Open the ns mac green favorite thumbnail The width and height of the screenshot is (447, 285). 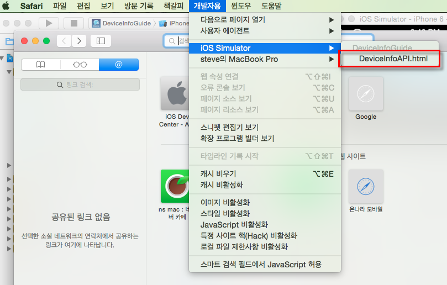(x=175, y=186)
